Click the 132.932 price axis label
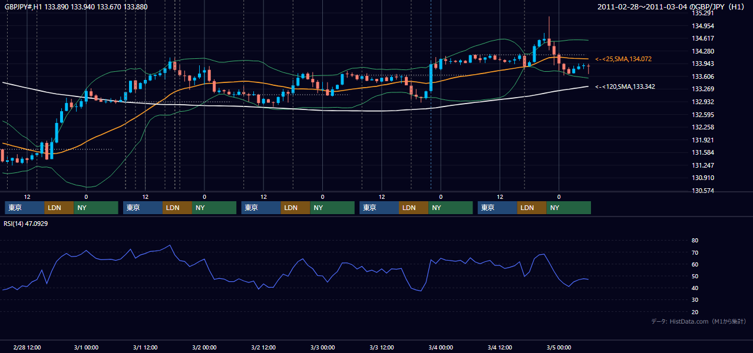The height and width of the screenshot is (353, 753). 703,102
